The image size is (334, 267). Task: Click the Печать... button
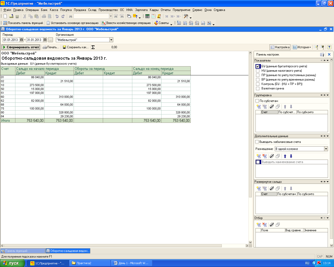51,47
